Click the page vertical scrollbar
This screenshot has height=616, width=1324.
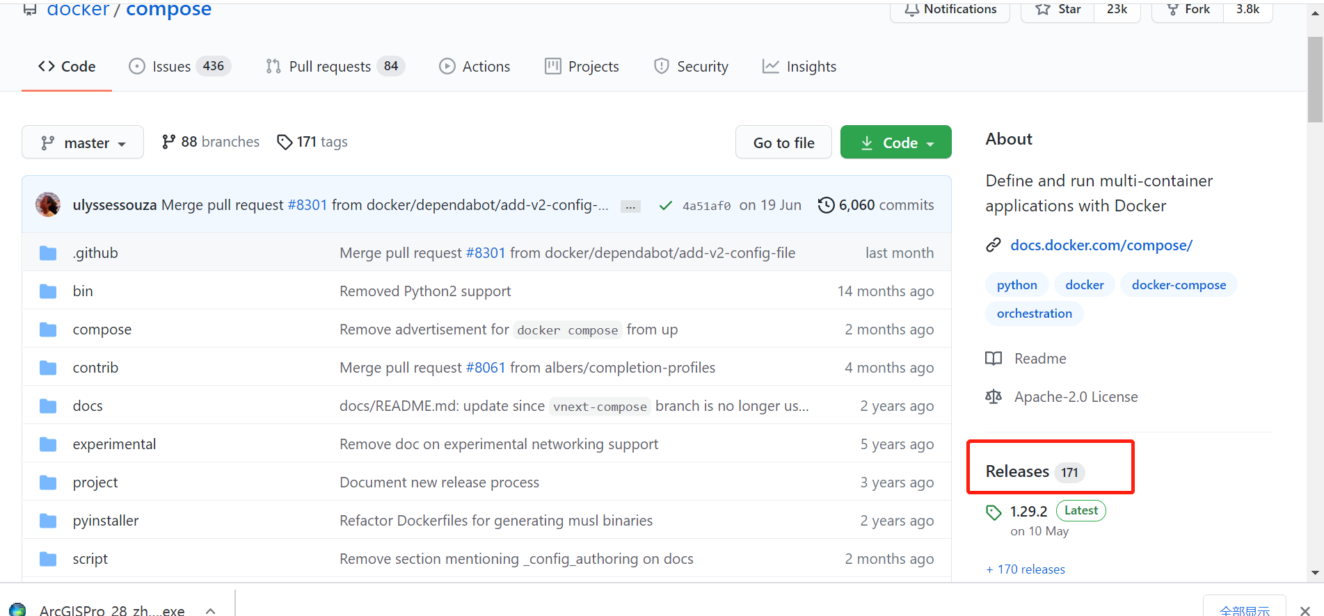coord(1315,80)
